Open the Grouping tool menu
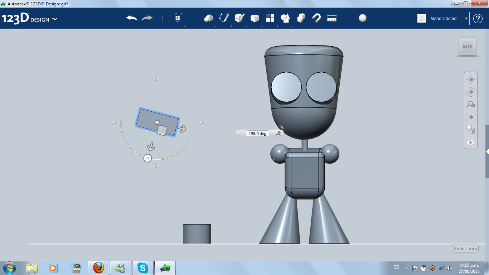 285,18
